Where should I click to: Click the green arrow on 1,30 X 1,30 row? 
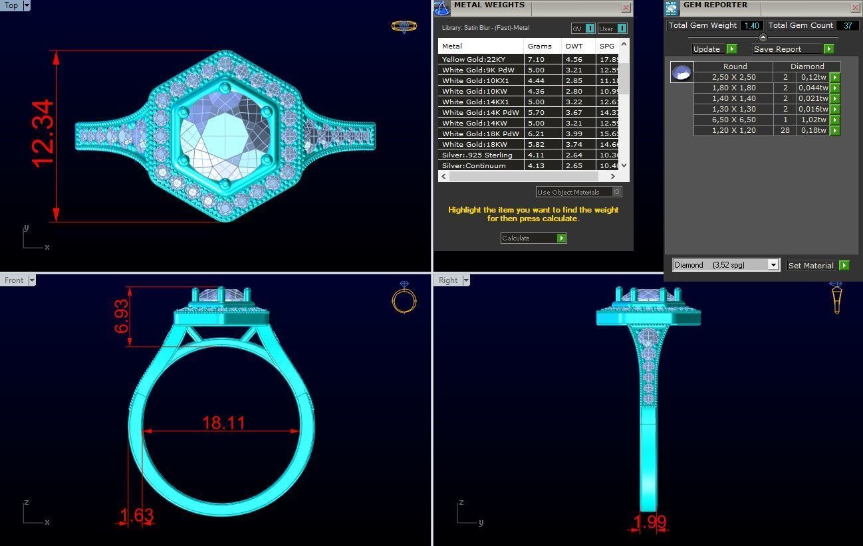(835, 109)
